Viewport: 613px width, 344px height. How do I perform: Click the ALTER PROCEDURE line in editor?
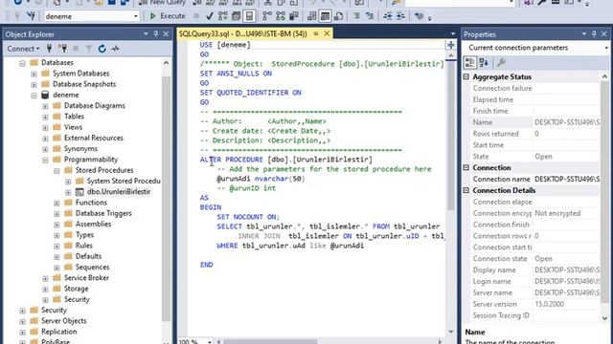(x=286, y=160)
